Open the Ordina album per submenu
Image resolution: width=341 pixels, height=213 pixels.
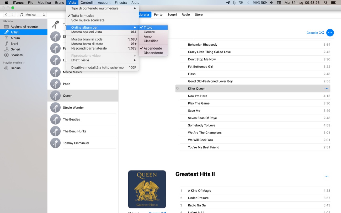103,27
